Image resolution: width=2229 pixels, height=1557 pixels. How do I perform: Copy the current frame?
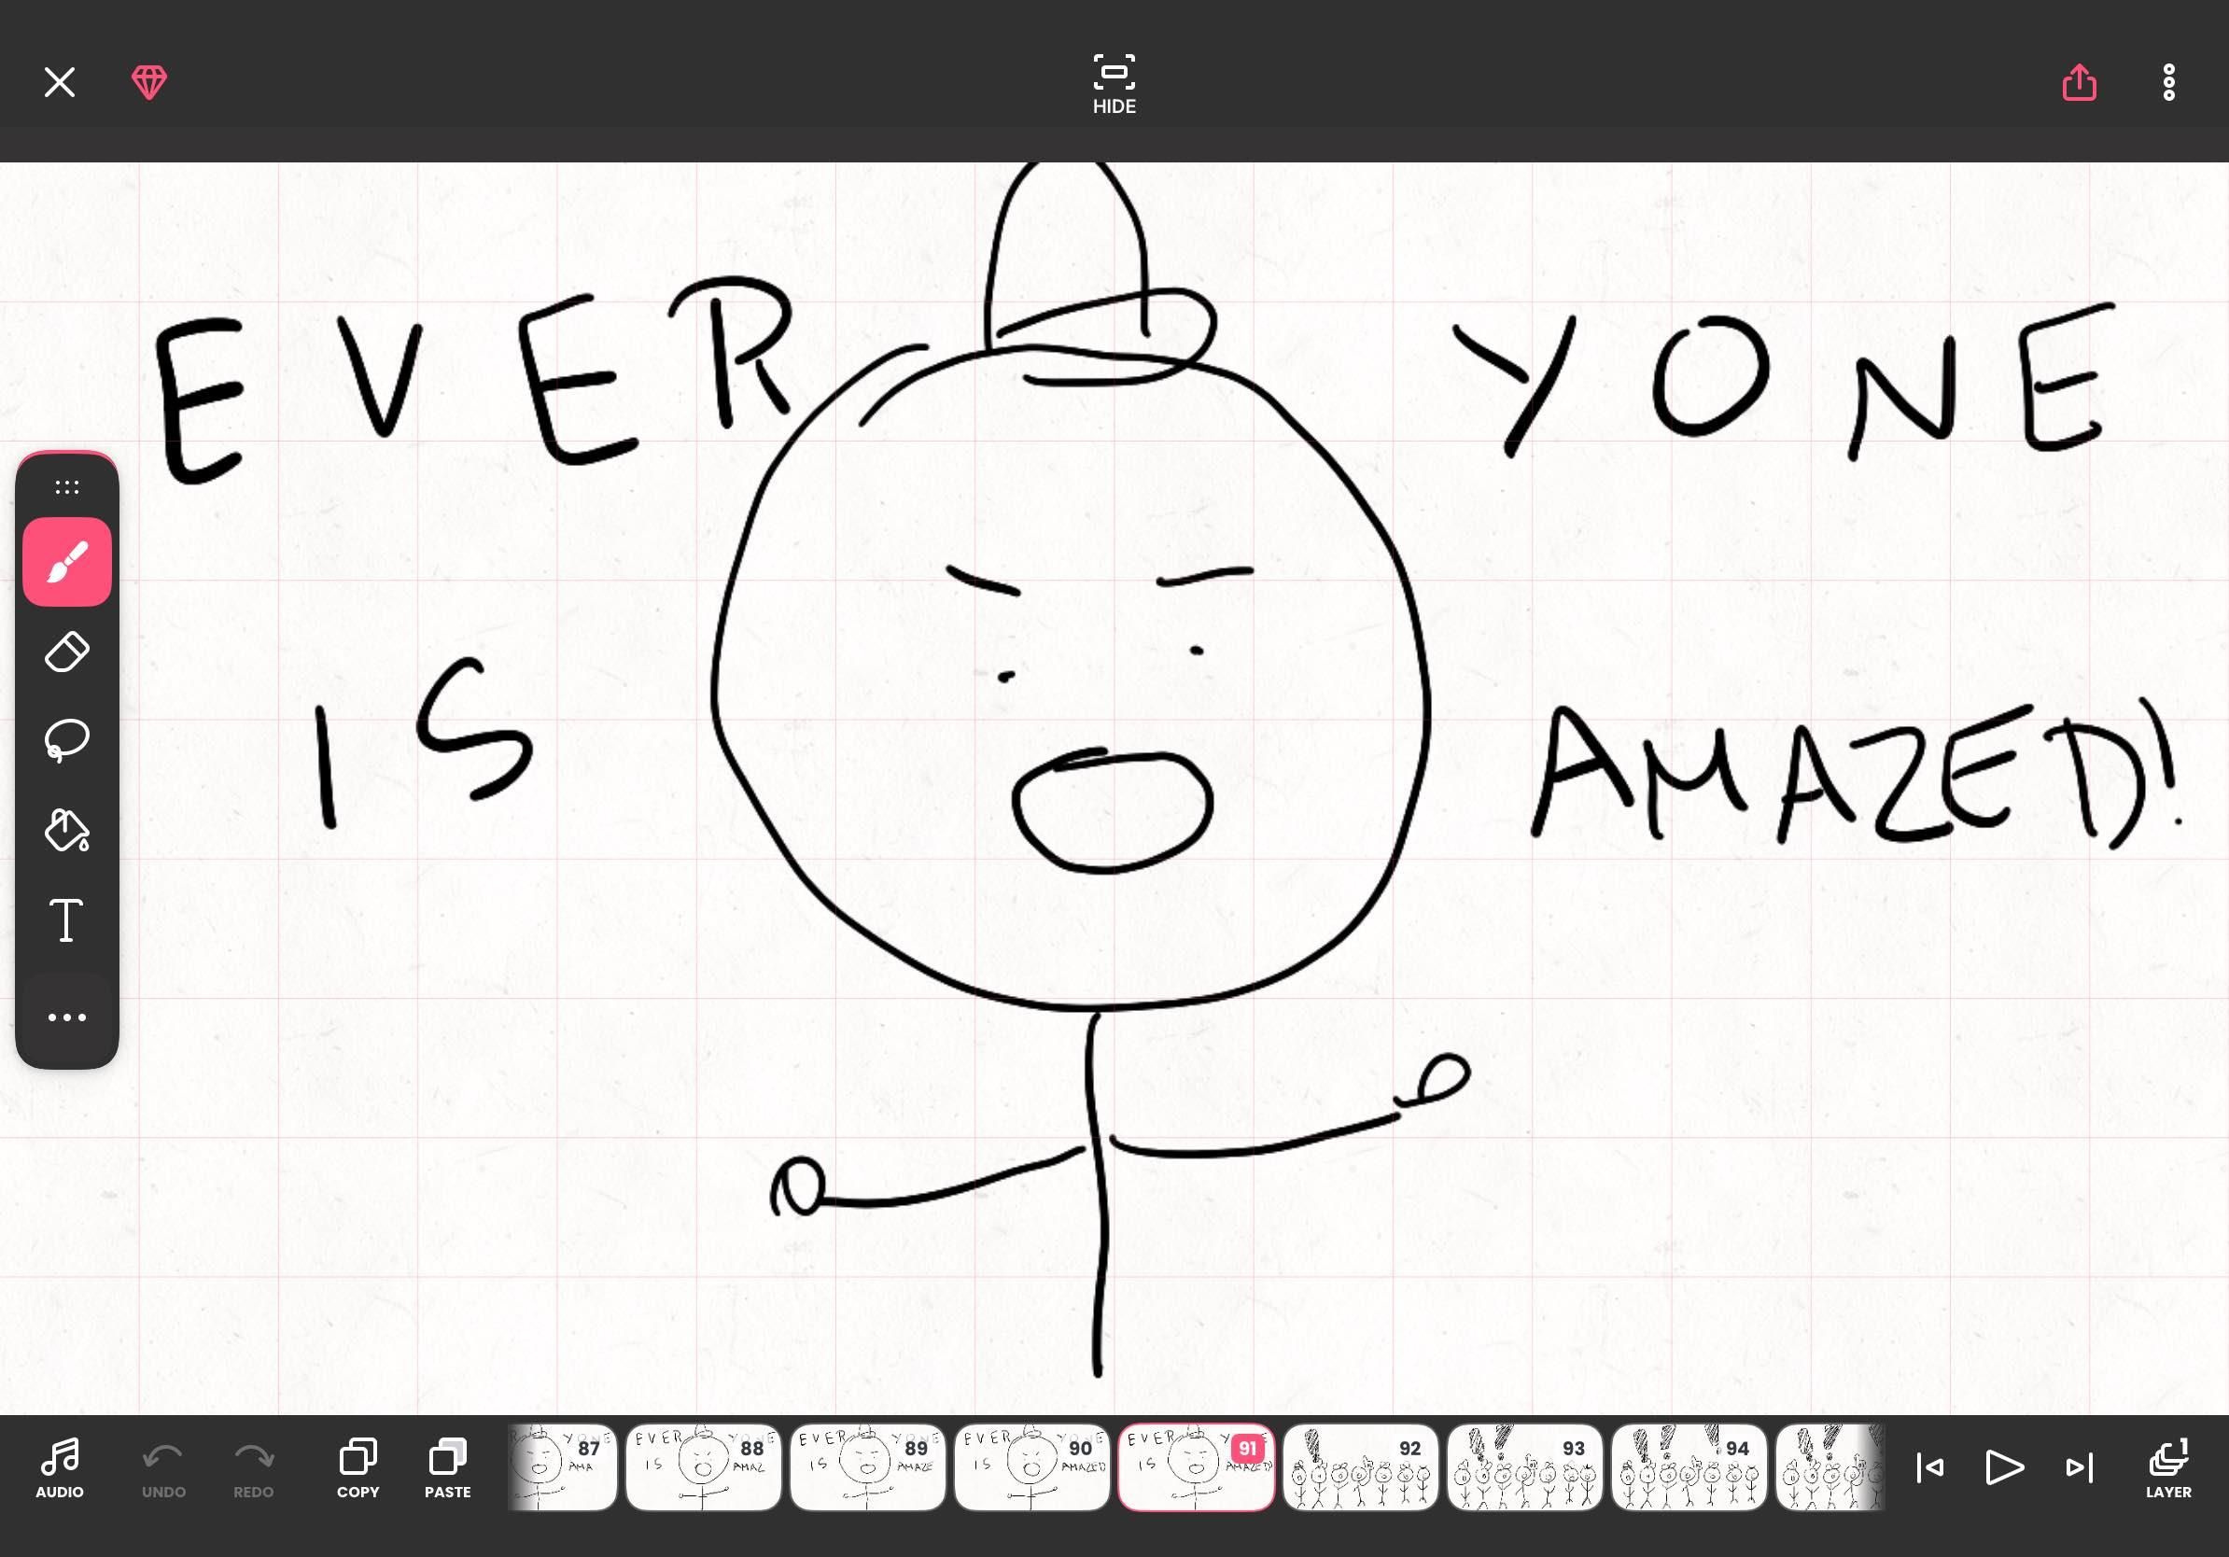(x=357, y=1468)
